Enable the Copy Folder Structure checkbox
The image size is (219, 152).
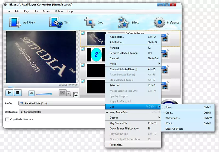(x=7, y=119)
